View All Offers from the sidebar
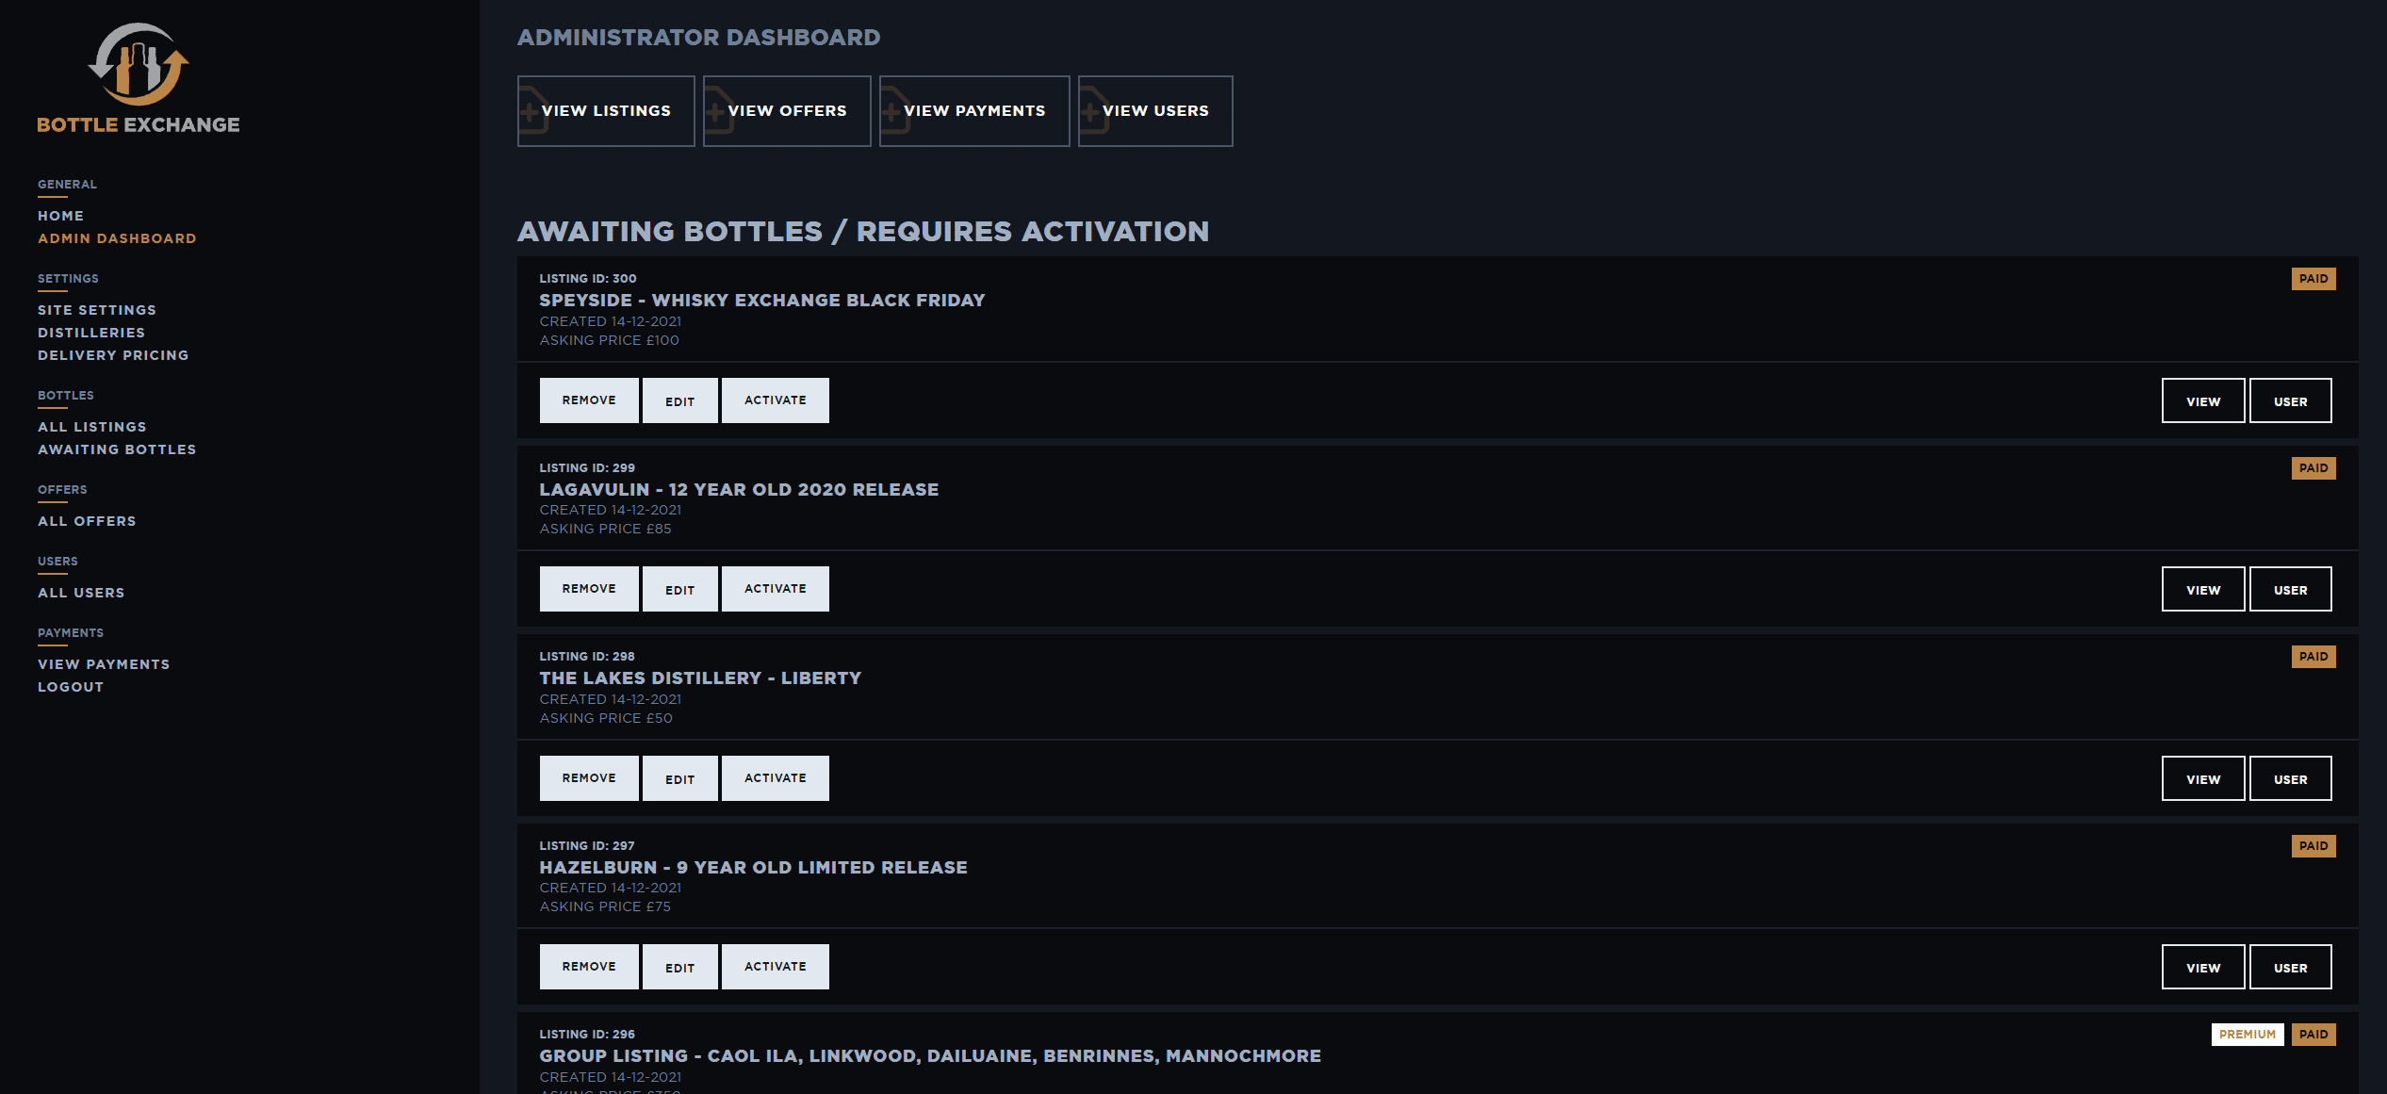This screenshot has height=1094, width=2387. 86,520
